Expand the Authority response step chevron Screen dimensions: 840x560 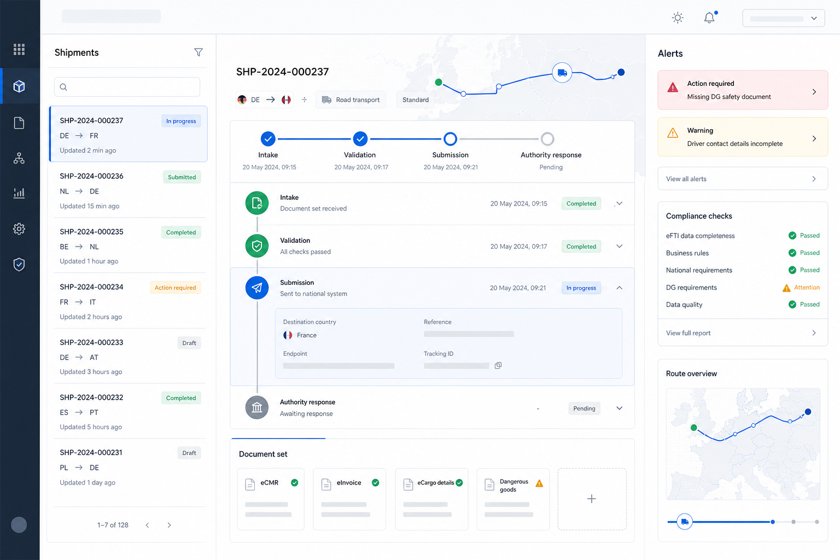point(620,408)
